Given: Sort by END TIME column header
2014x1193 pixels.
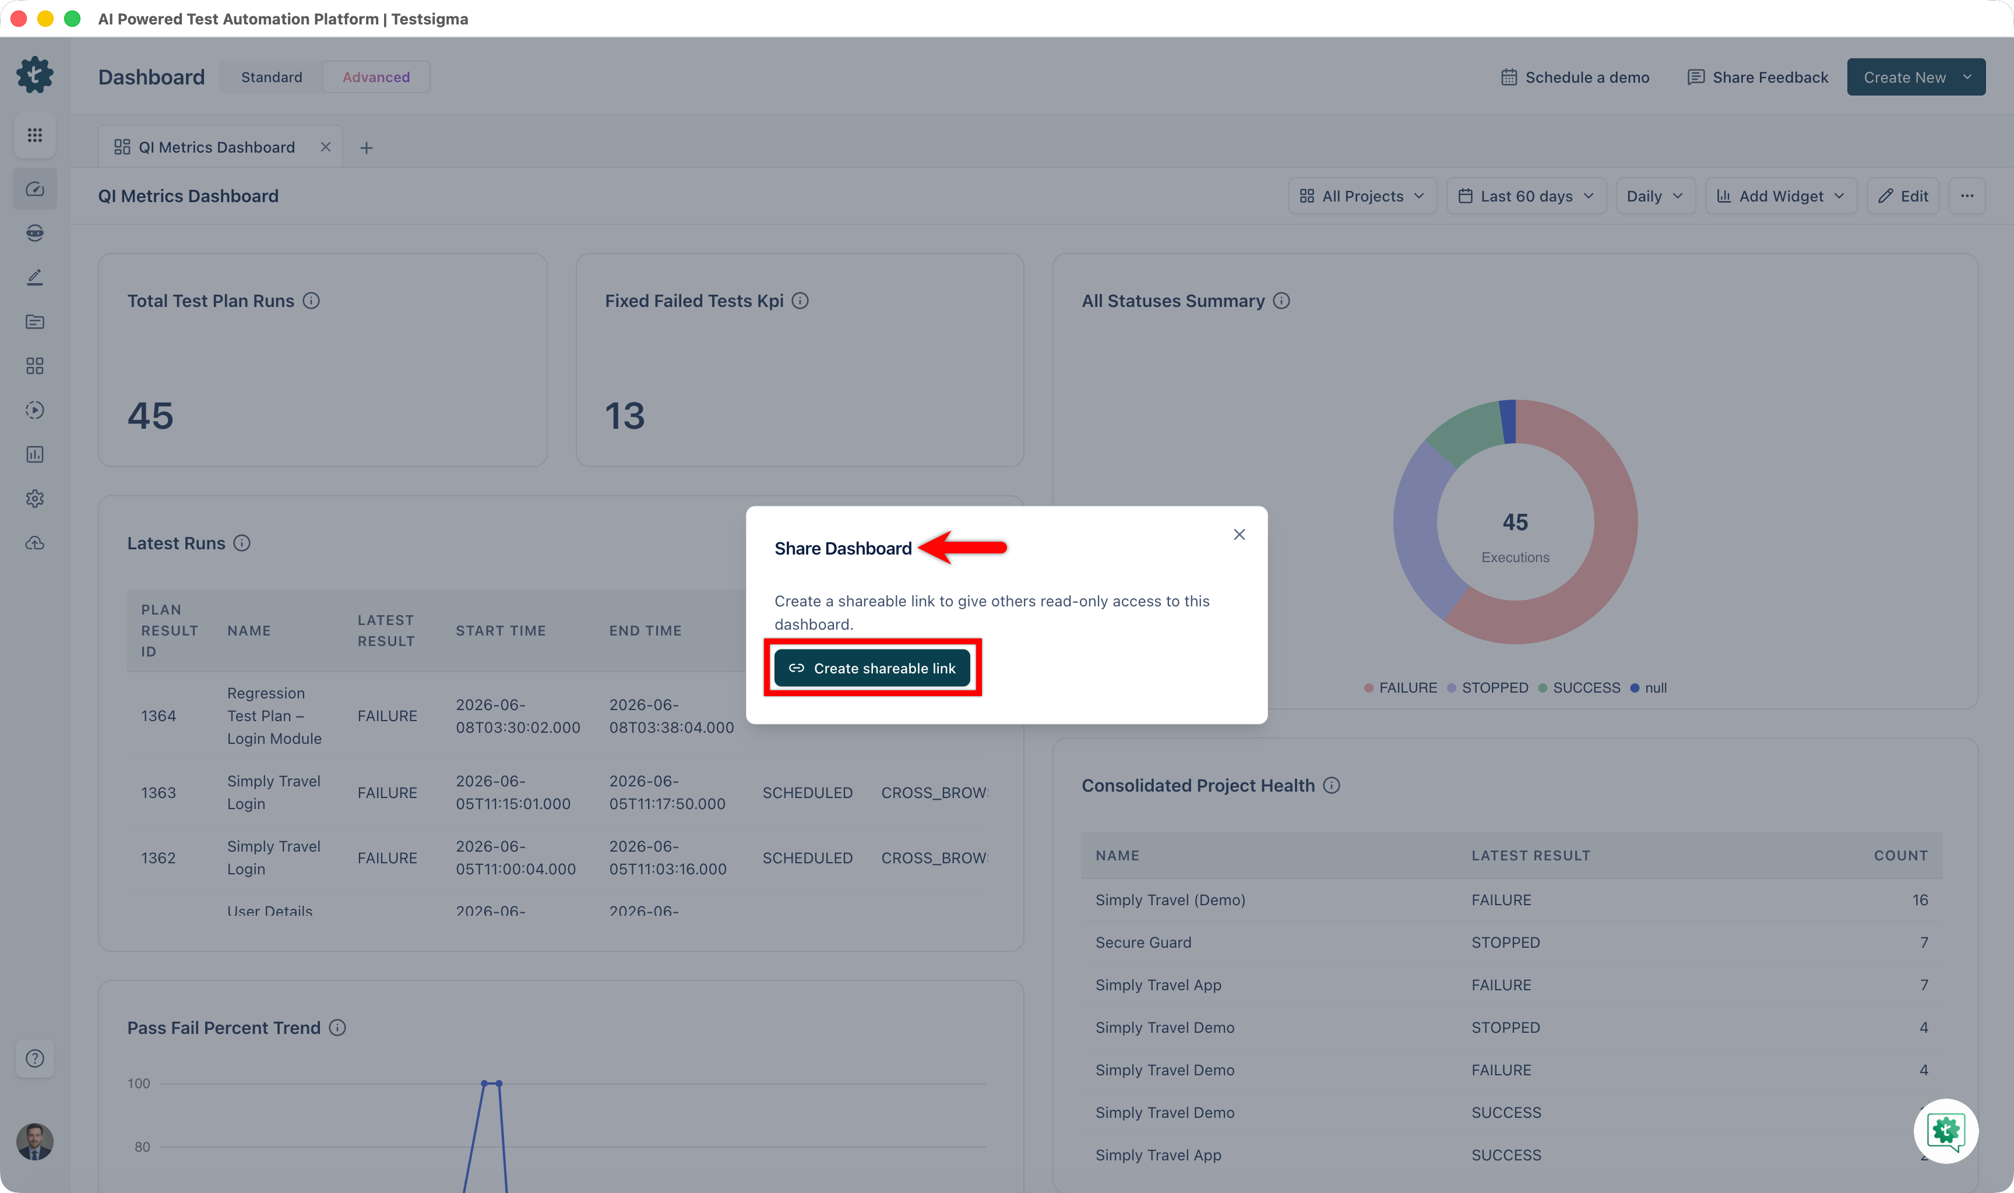Looking at the screenshot, I should 645,631.
